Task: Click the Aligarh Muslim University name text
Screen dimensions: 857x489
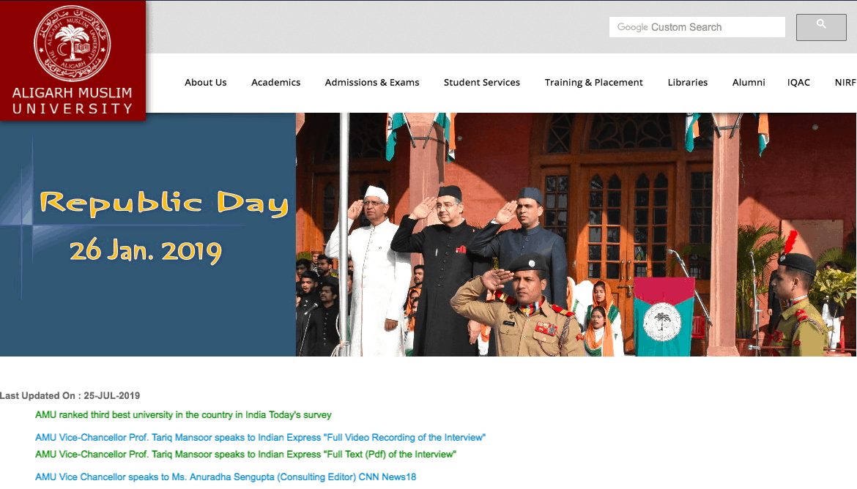Action: (x=73, y=101)
